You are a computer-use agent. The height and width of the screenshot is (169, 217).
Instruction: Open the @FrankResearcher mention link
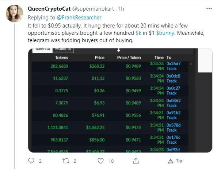point(79,18)
